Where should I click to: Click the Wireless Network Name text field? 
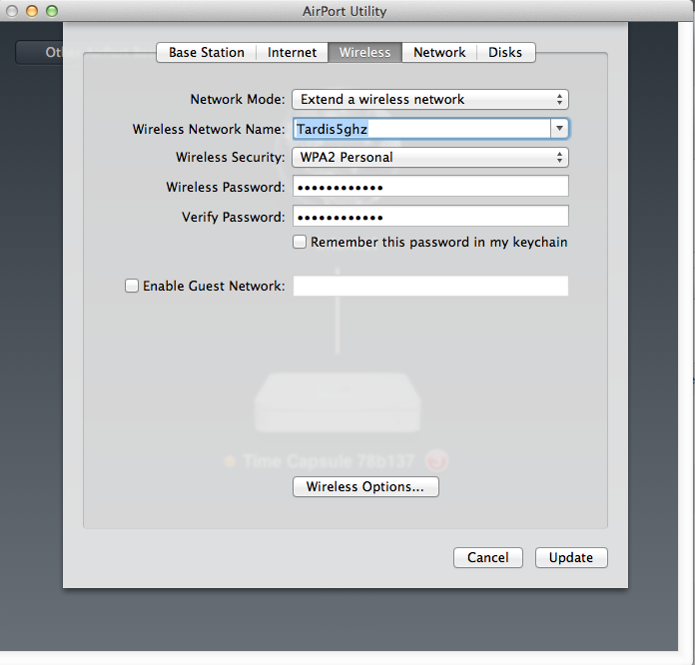pyautogui.click(x=421, y=129)
